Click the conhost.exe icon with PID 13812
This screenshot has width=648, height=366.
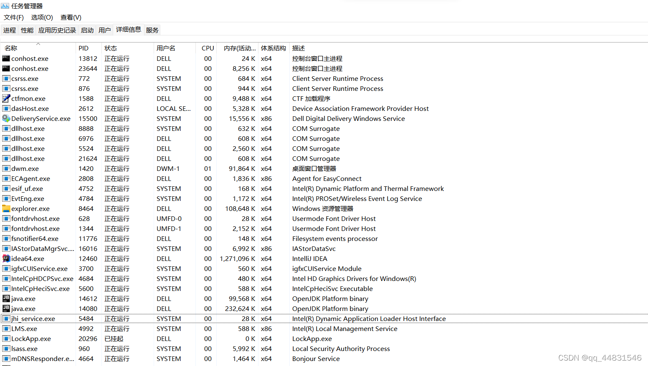tap(6, 58)
